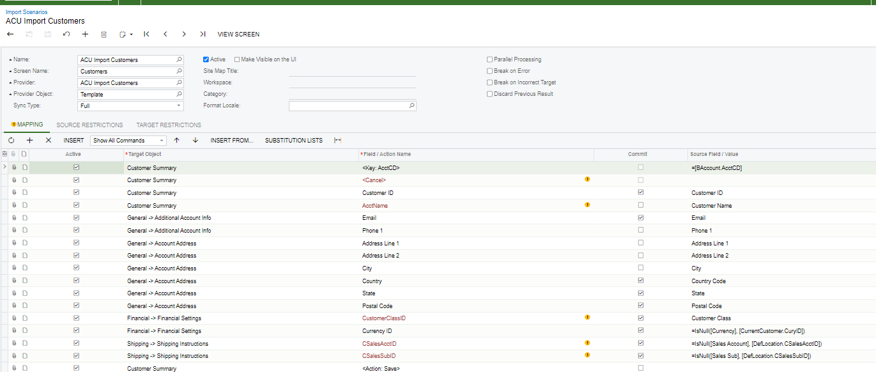876x372 pixels.
Task: Refresh the mapping grid
Action: pyautogui.click(x=11, y=140)
